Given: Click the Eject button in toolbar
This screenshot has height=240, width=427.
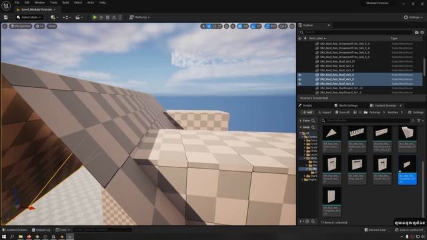Looking at the screenshot, I should 114,17.
